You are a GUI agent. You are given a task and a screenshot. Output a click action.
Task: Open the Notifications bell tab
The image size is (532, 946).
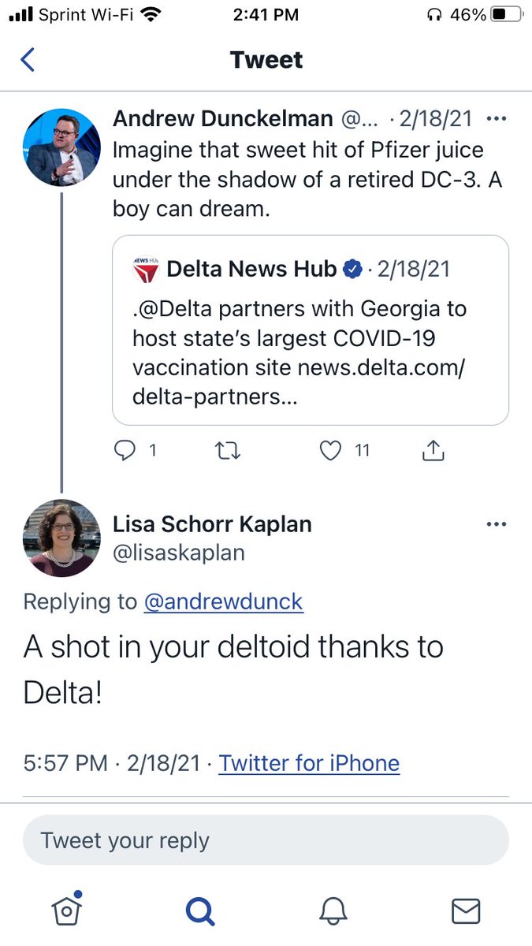333,911
